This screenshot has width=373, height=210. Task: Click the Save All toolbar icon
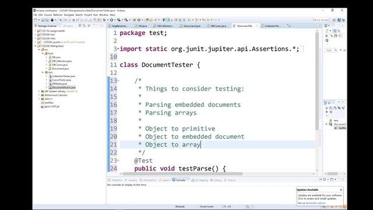(47, 20)
